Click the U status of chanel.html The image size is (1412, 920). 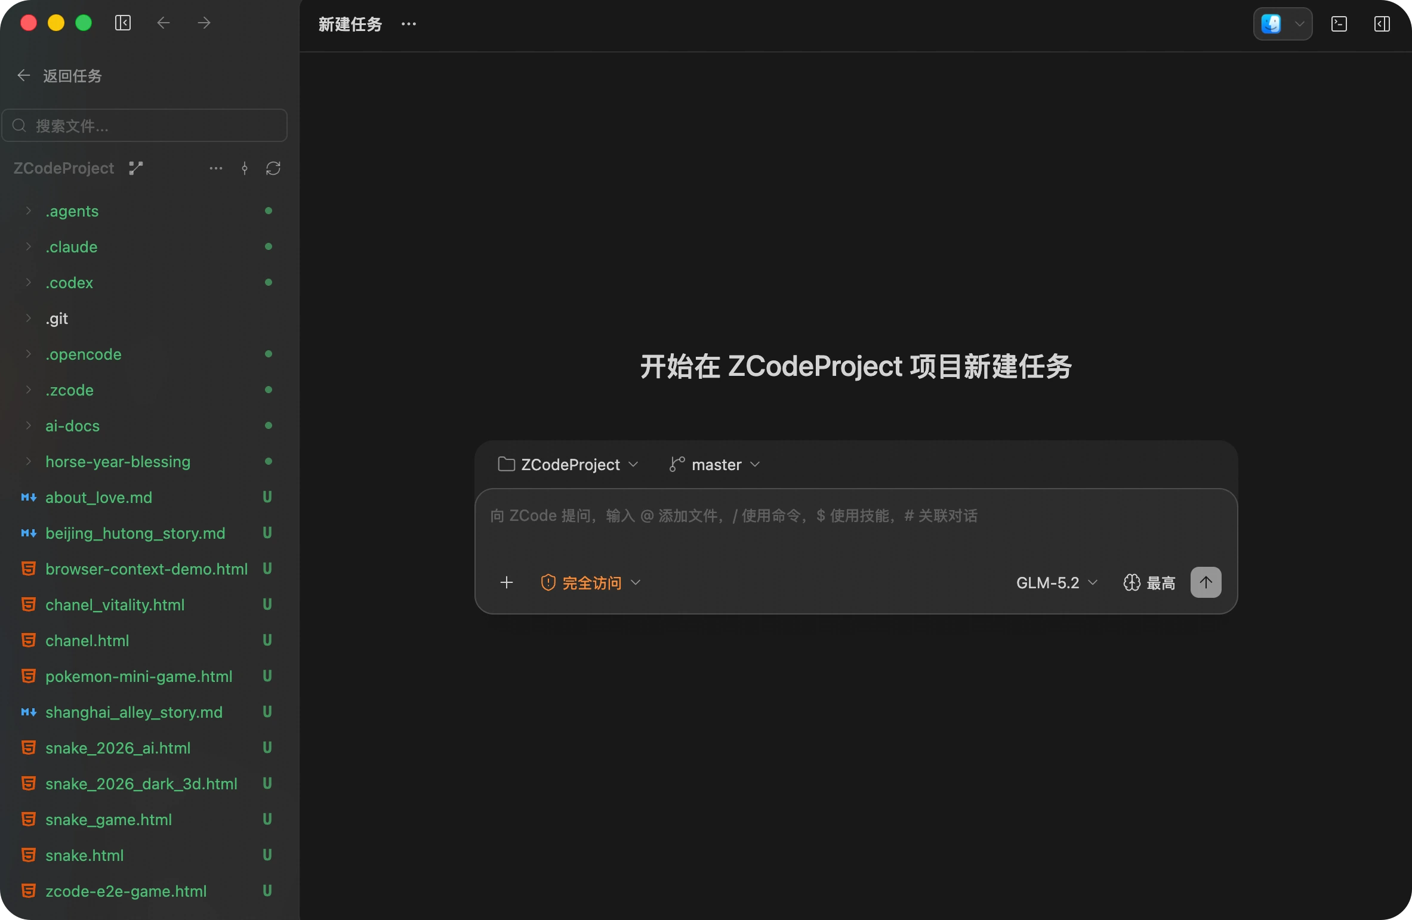(267, 640)
